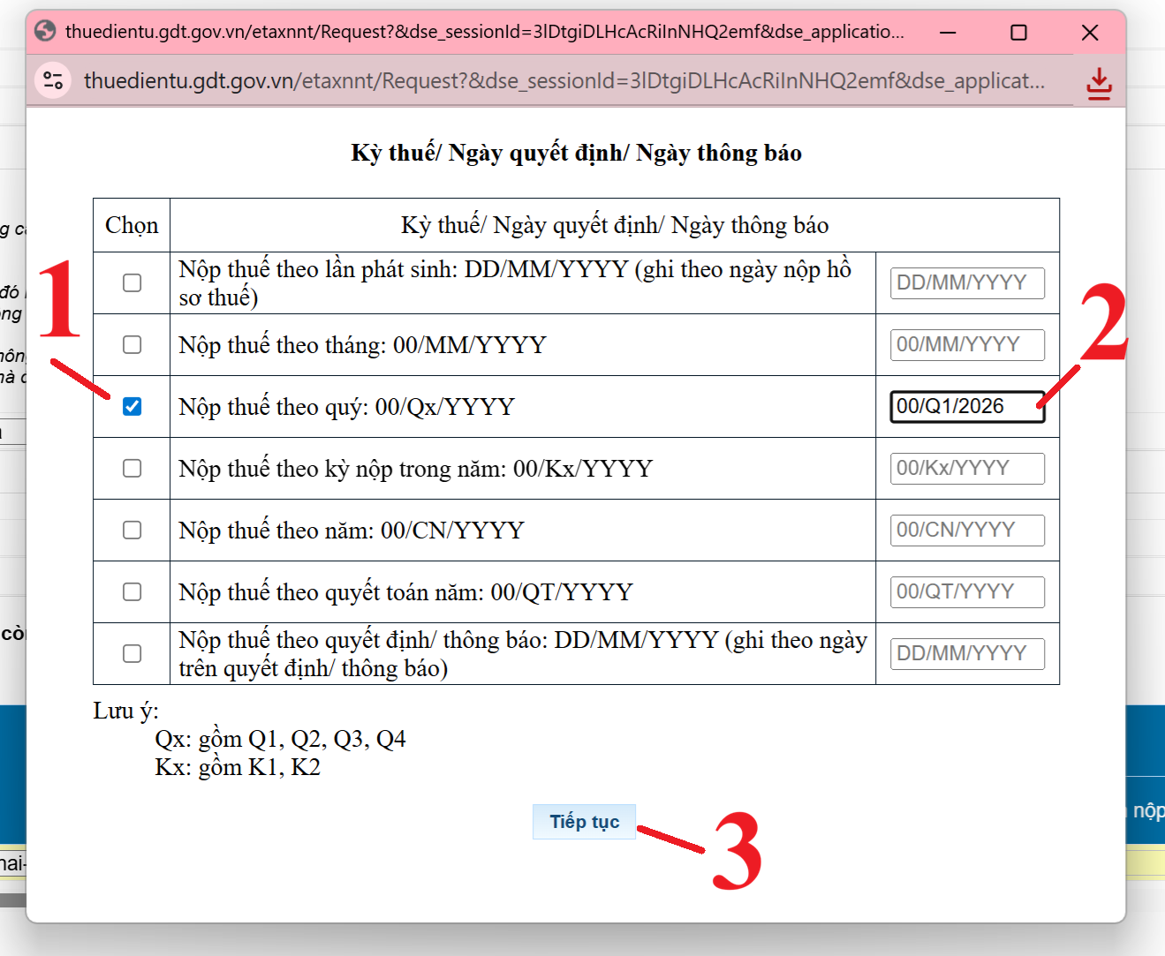Close the tax period popup window
The width and height of the screenshot is (1165, 956).
tap(1090, 33)
